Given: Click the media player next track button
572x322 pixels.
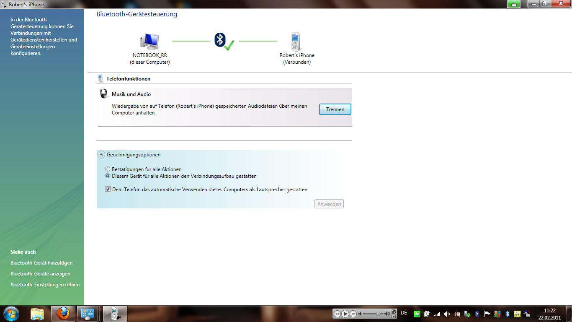Looking at the screenshot, I should [353, 314].
